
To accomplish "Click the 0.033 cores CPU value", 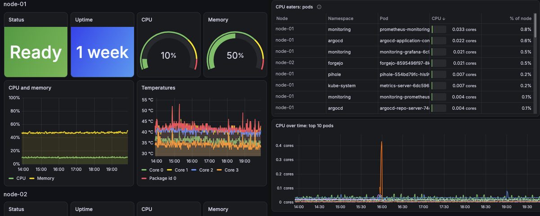I will tap(464, 29).
